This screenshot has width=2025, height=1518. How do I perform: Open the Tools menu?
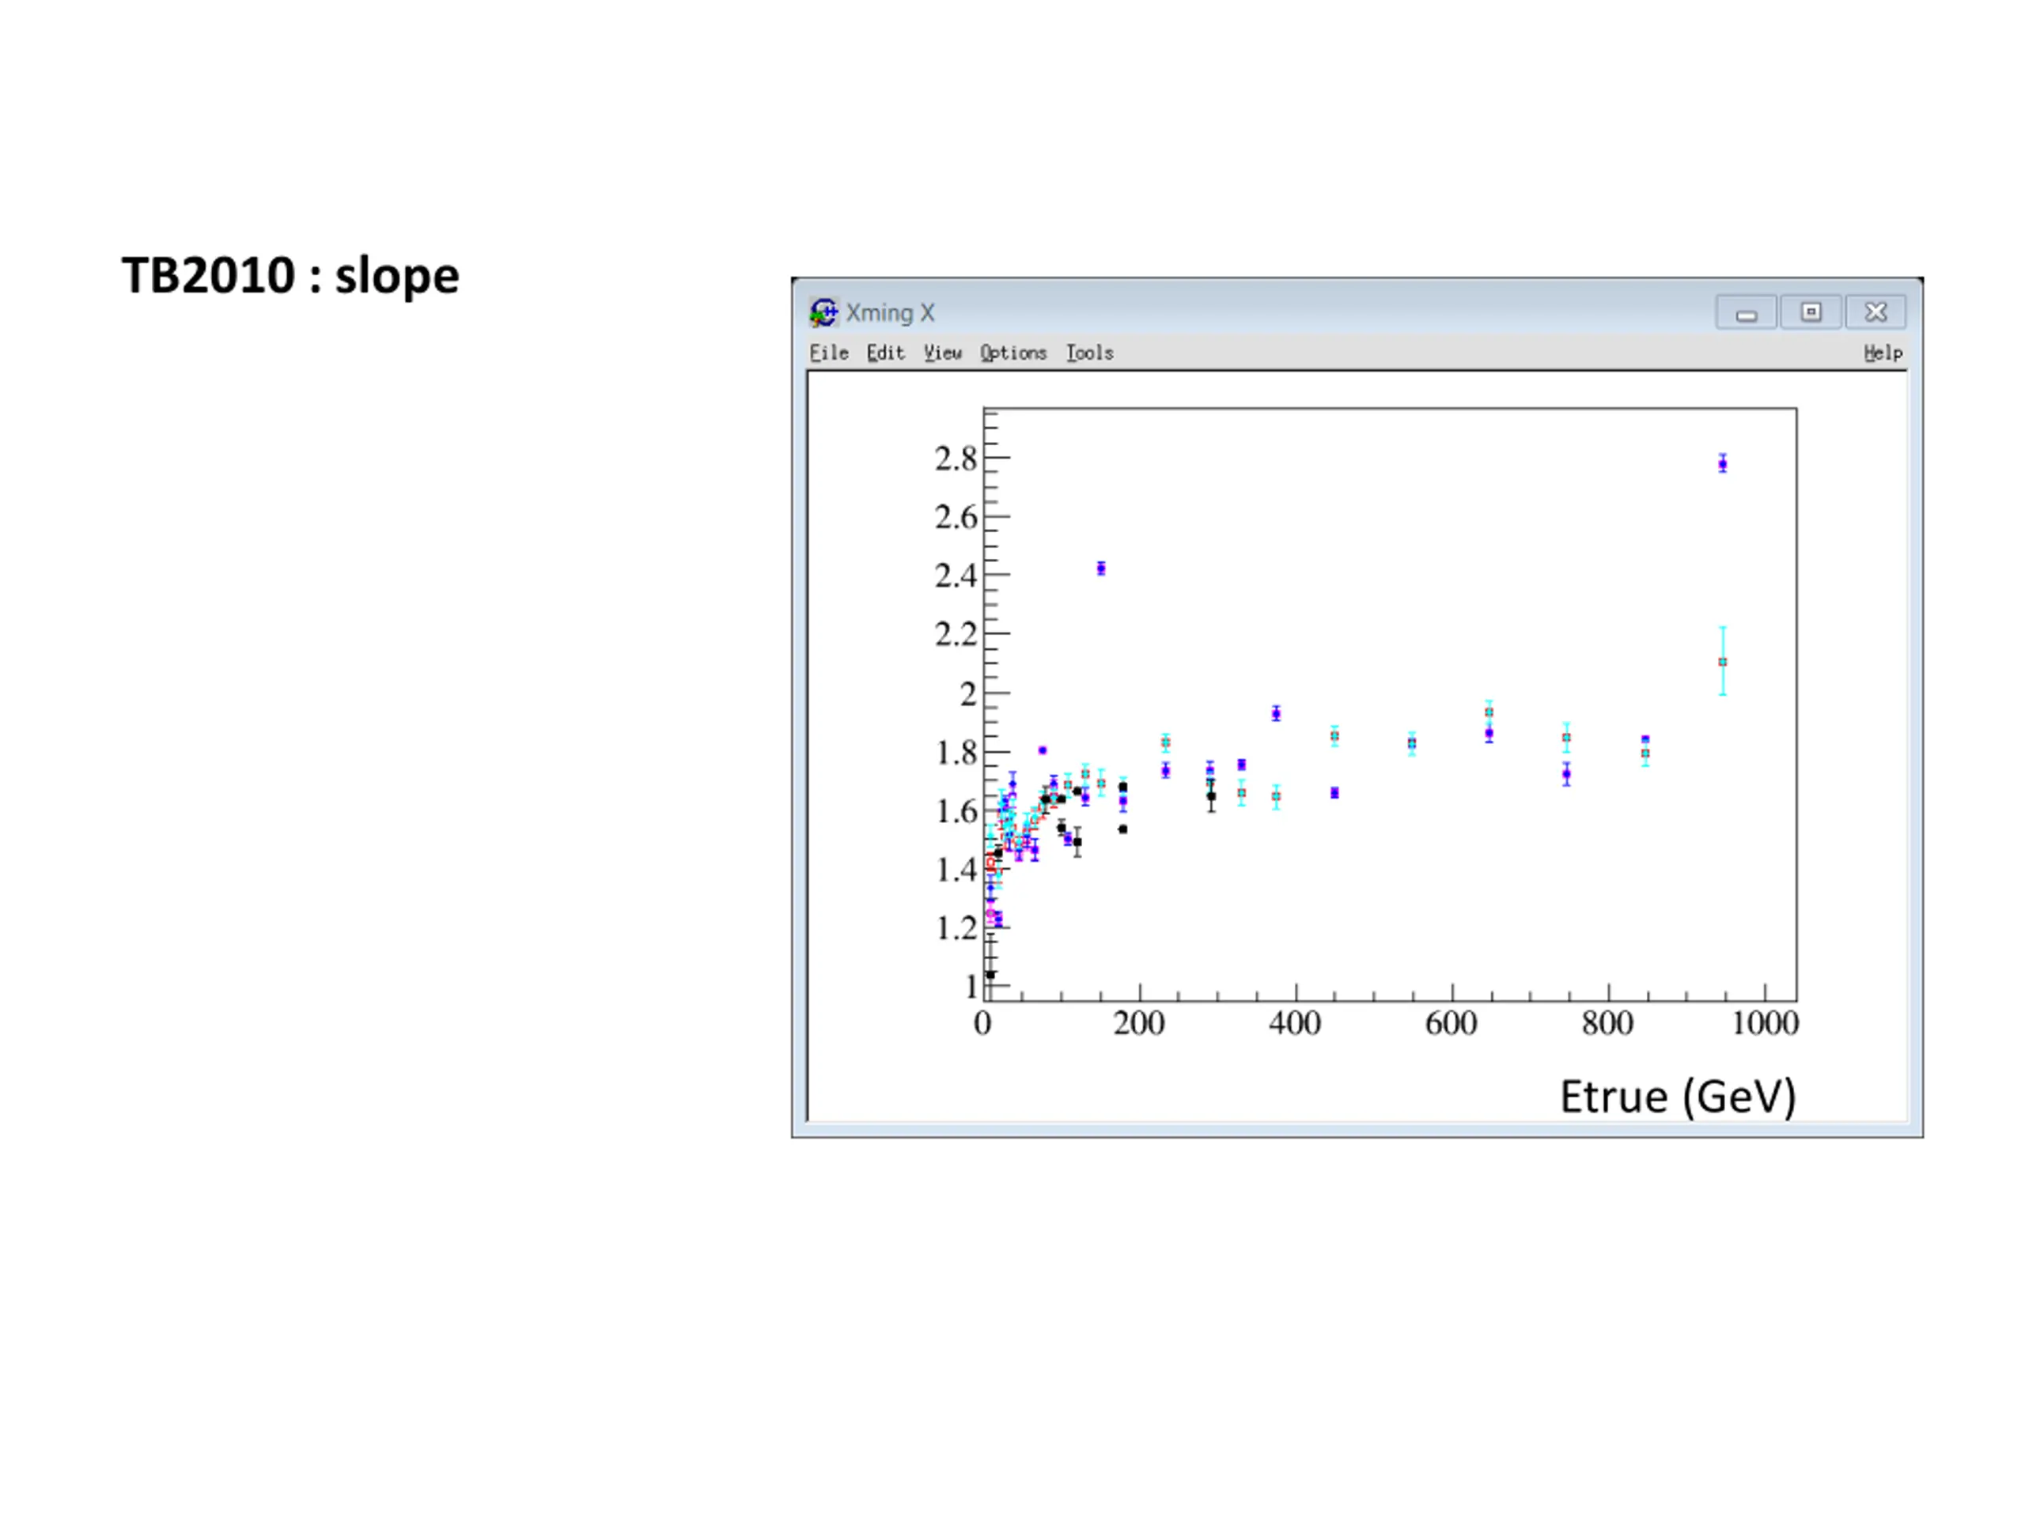coord(1089,353)
